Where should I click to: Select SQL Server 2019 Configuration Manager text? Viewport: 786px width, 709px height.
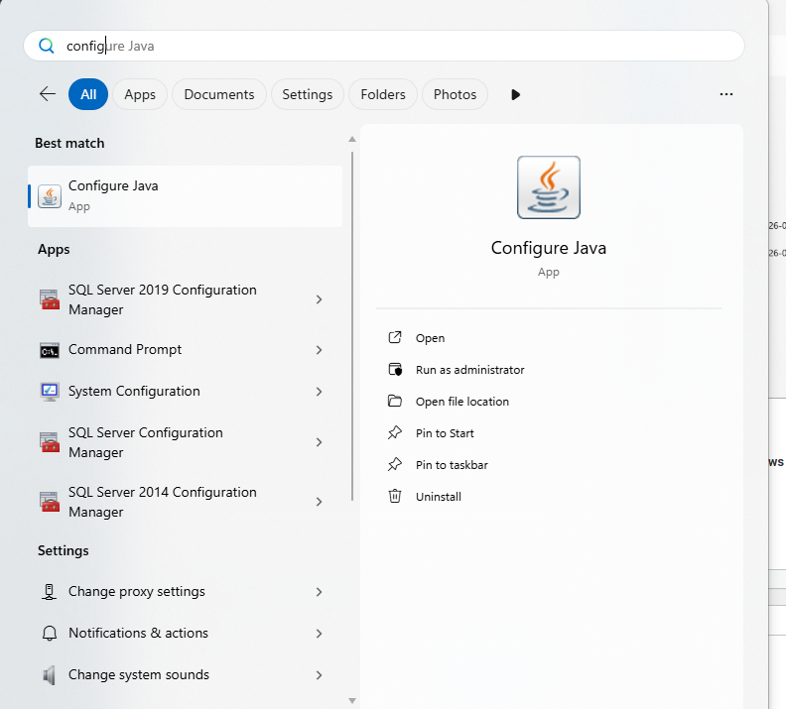[x=163, y=299]
